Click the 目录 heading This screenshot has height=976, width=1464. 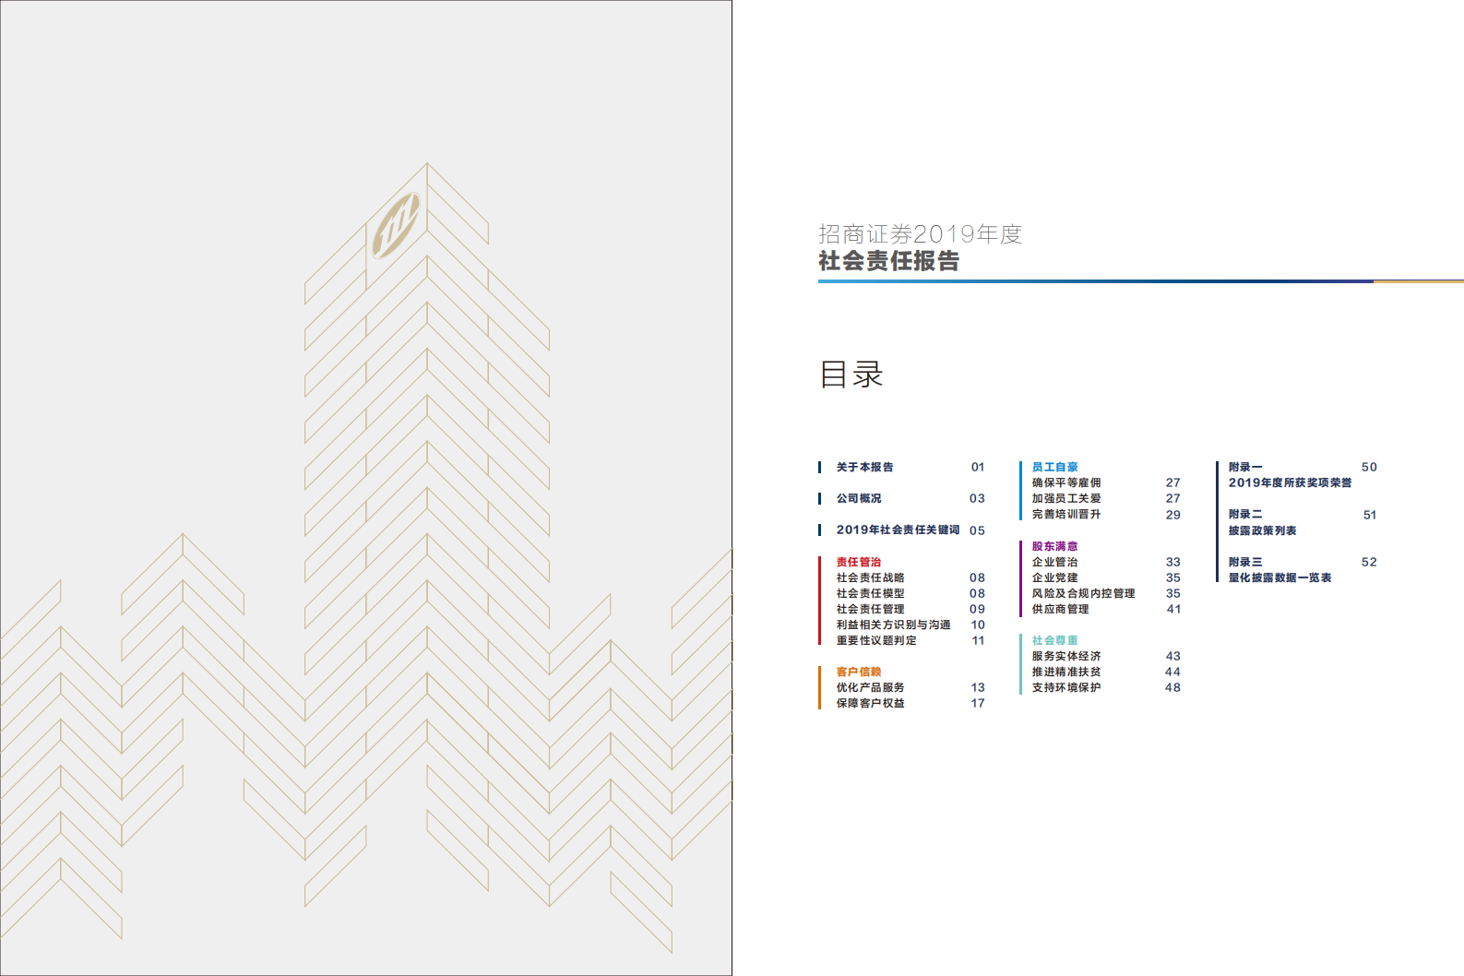pos(851,375)
